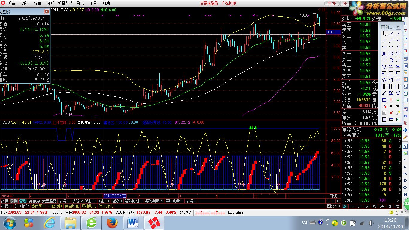Viewport: 409px width, 230px height.
Task: Open Word from the taskbar
Action: coord(134,223)
